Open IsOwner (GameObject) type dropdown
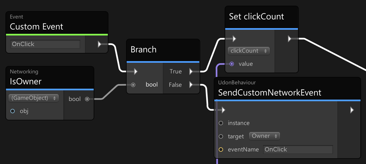 [x=33, y=98]
